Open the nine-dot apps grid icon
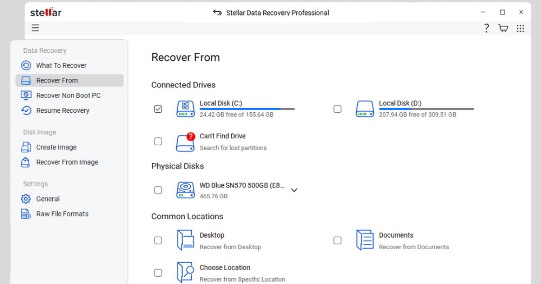The width and height of the screenshot is (541, 284). 520,28
